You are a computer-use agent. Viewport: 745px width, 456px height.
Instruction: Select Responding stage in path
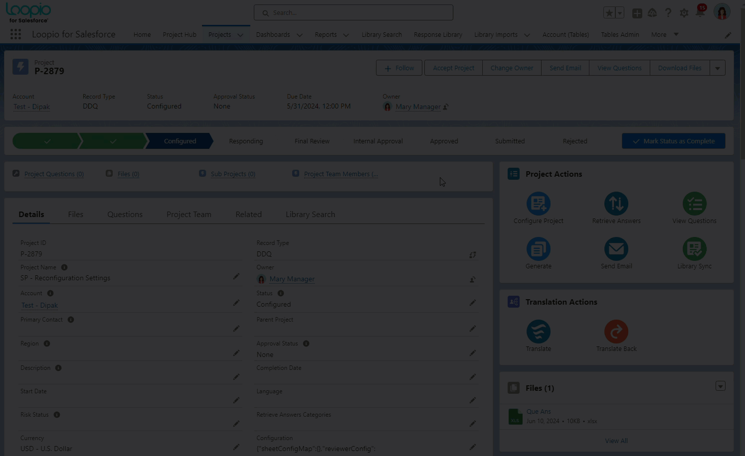click(x=246, y=141)
